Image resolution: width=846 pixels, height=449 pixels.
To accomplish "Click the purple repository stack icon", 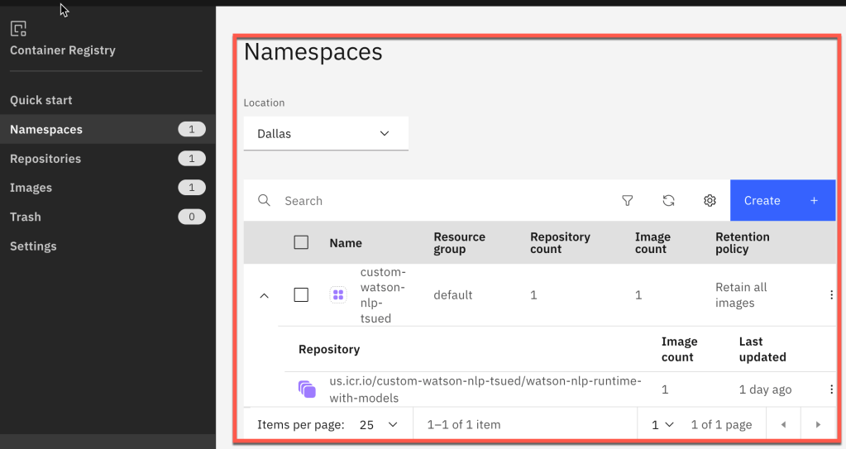I will point(307,389).
